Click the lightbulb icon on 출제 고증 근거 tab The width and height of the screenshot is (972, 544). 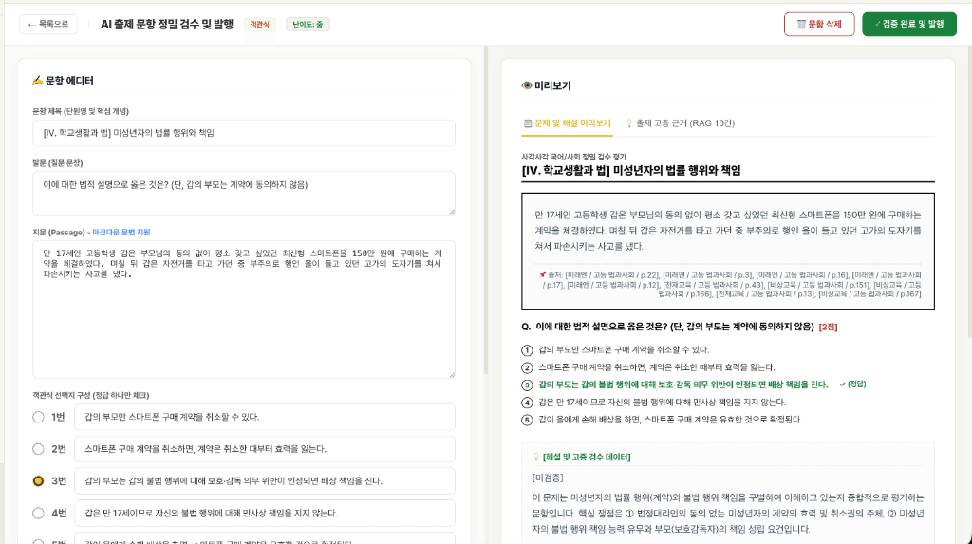tap(629, 123)
